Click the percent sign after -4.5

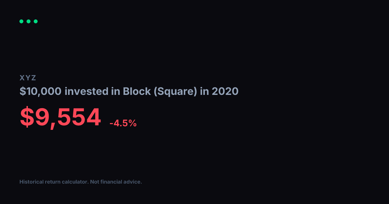point(133,123)
